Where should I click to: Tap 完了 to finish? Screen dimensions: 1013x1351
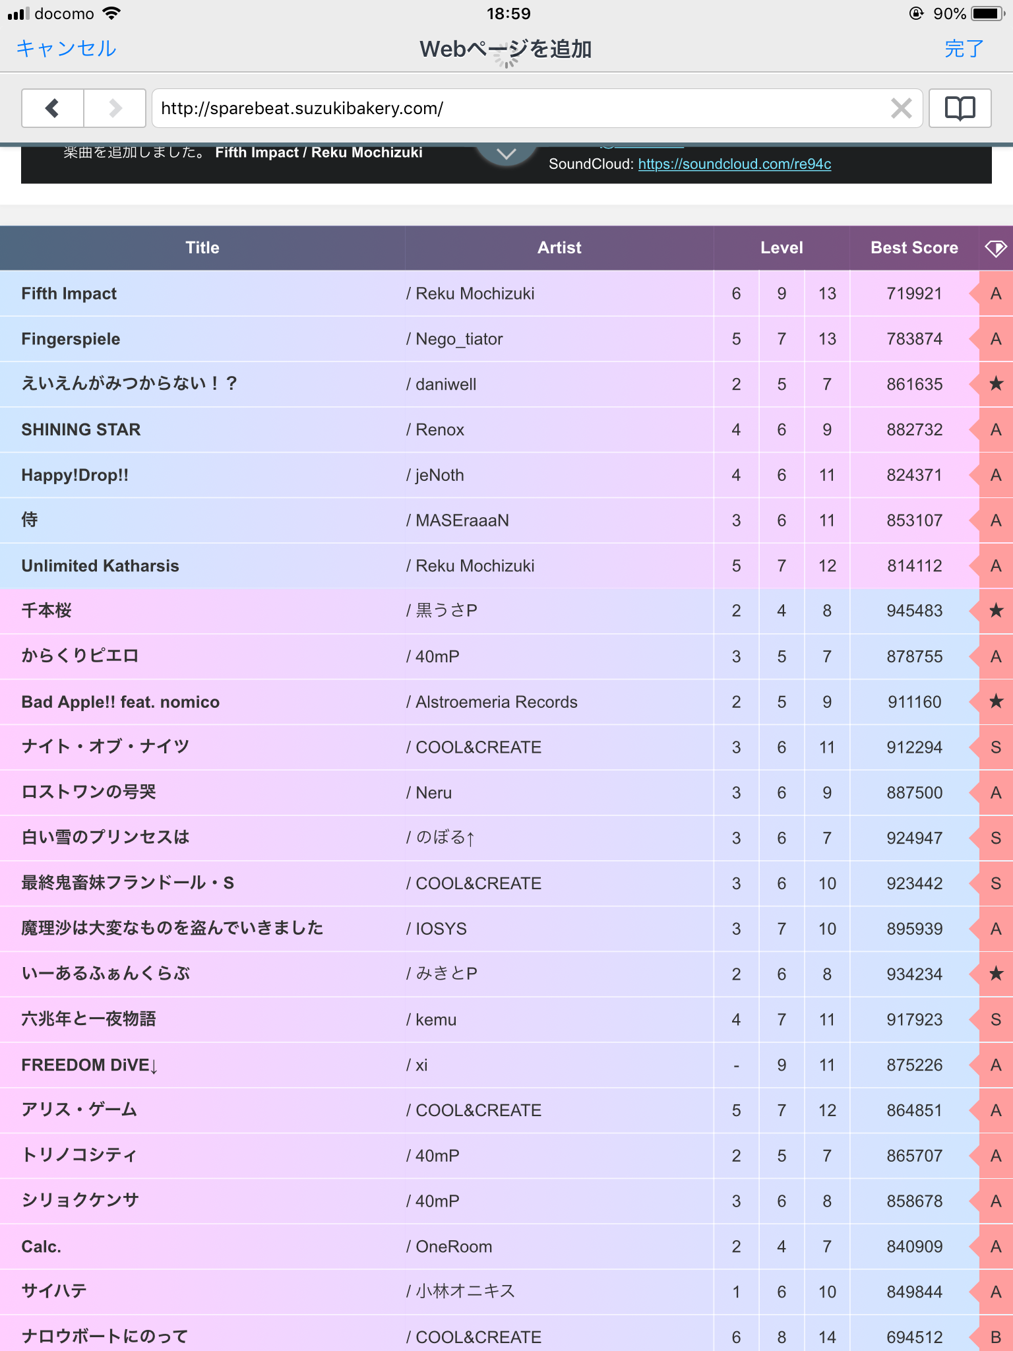point(964,48)
